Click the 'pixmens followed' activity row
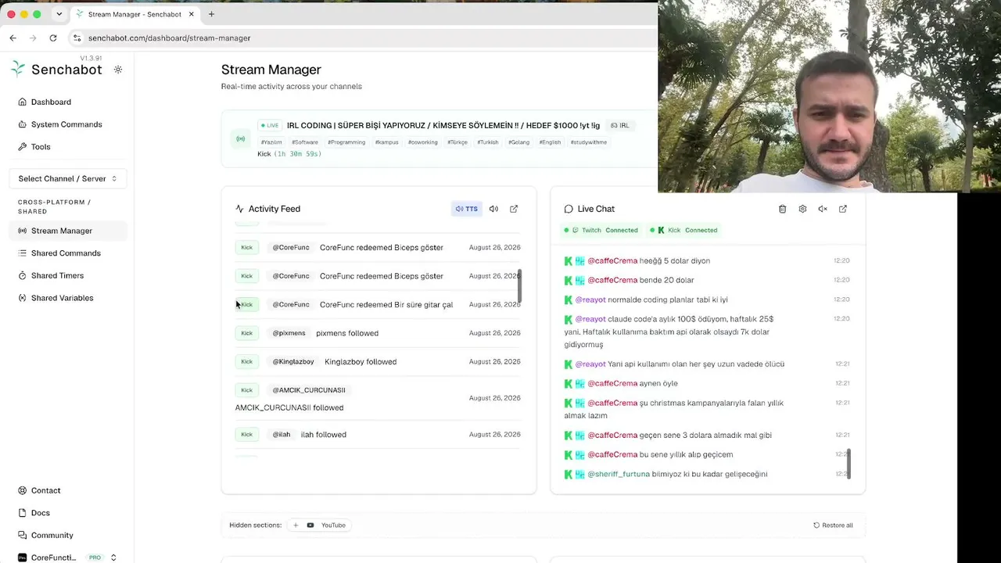Screen dimensions: 1001x563 (x=378, y=333)
